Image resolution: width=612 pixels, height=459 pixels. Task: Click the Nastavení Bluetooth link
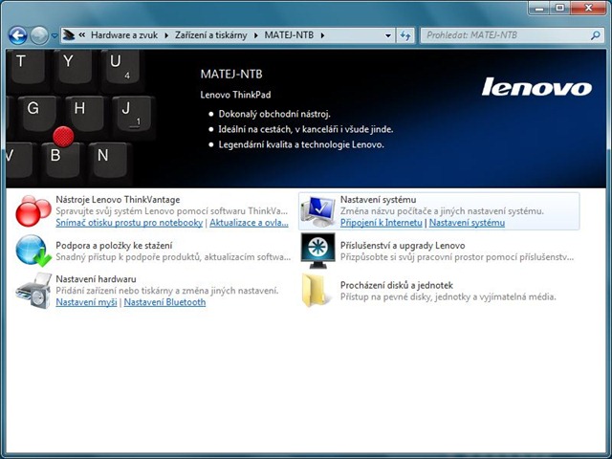click(x=164, y=302)
